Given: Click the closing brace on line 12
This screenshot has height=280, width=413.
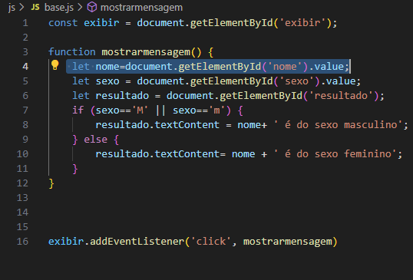Looking at the screenshot, I should point(51,183).
